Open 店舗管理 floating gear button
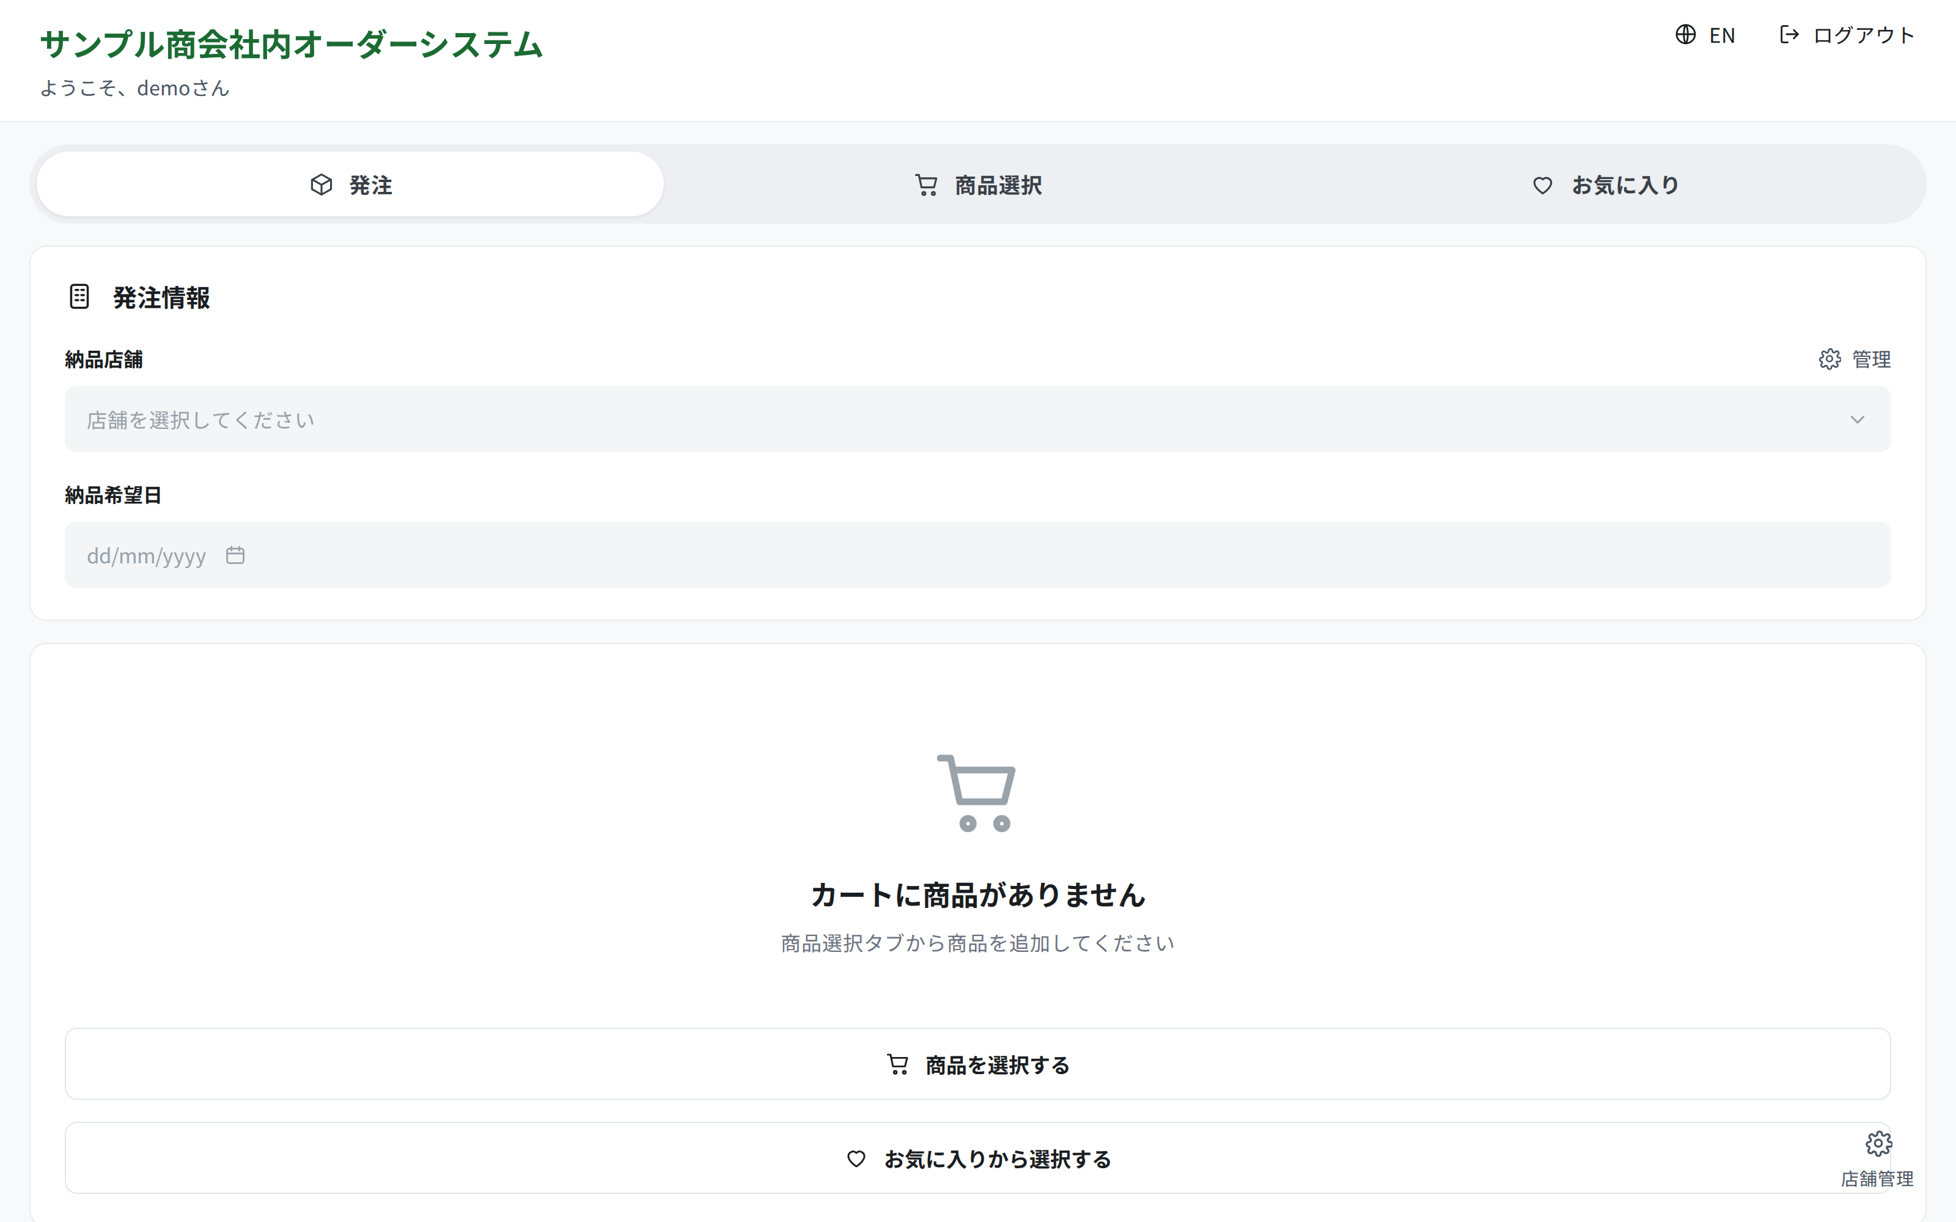This screenshot has height=1222, width=1956. click(1878, 1159)
